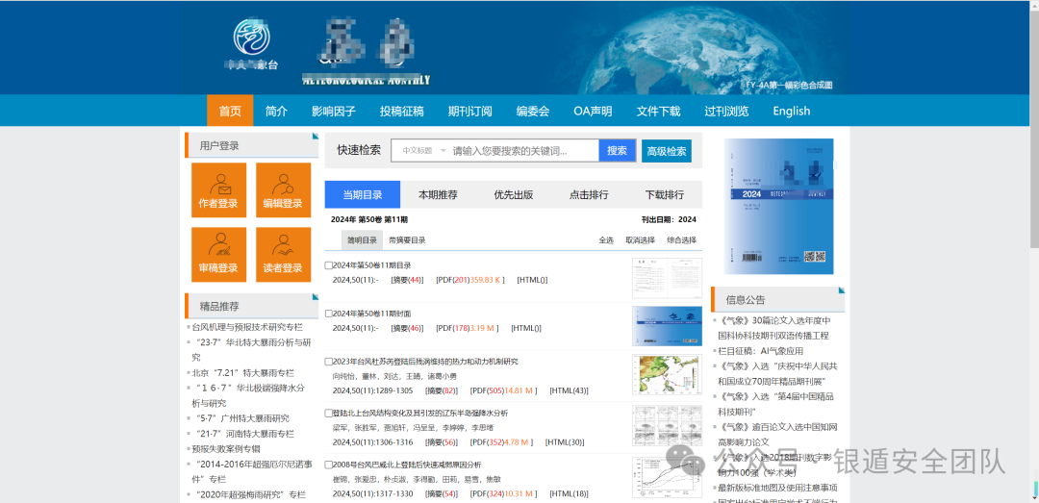Open the 台风杜苏芮 article map thumbnail

[x=667, y=375]
